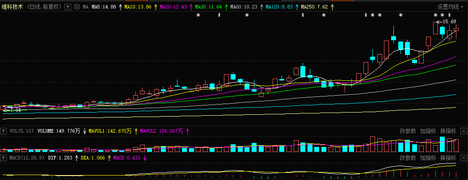Image resolution: width=468 pixels, height=180 pixels.
Task: Click the 15.69 high price label
Action: (x=450, y=21)
